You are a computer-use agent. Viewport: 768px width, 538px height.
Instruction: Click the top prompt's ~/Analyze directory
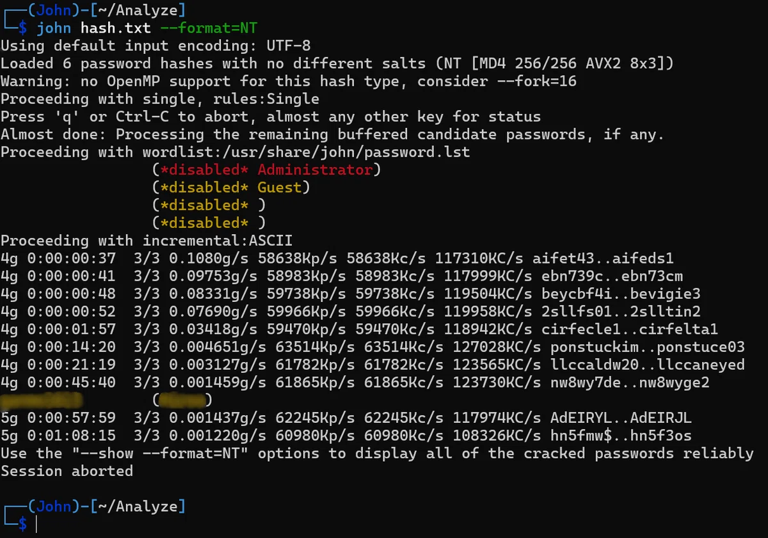138,10
